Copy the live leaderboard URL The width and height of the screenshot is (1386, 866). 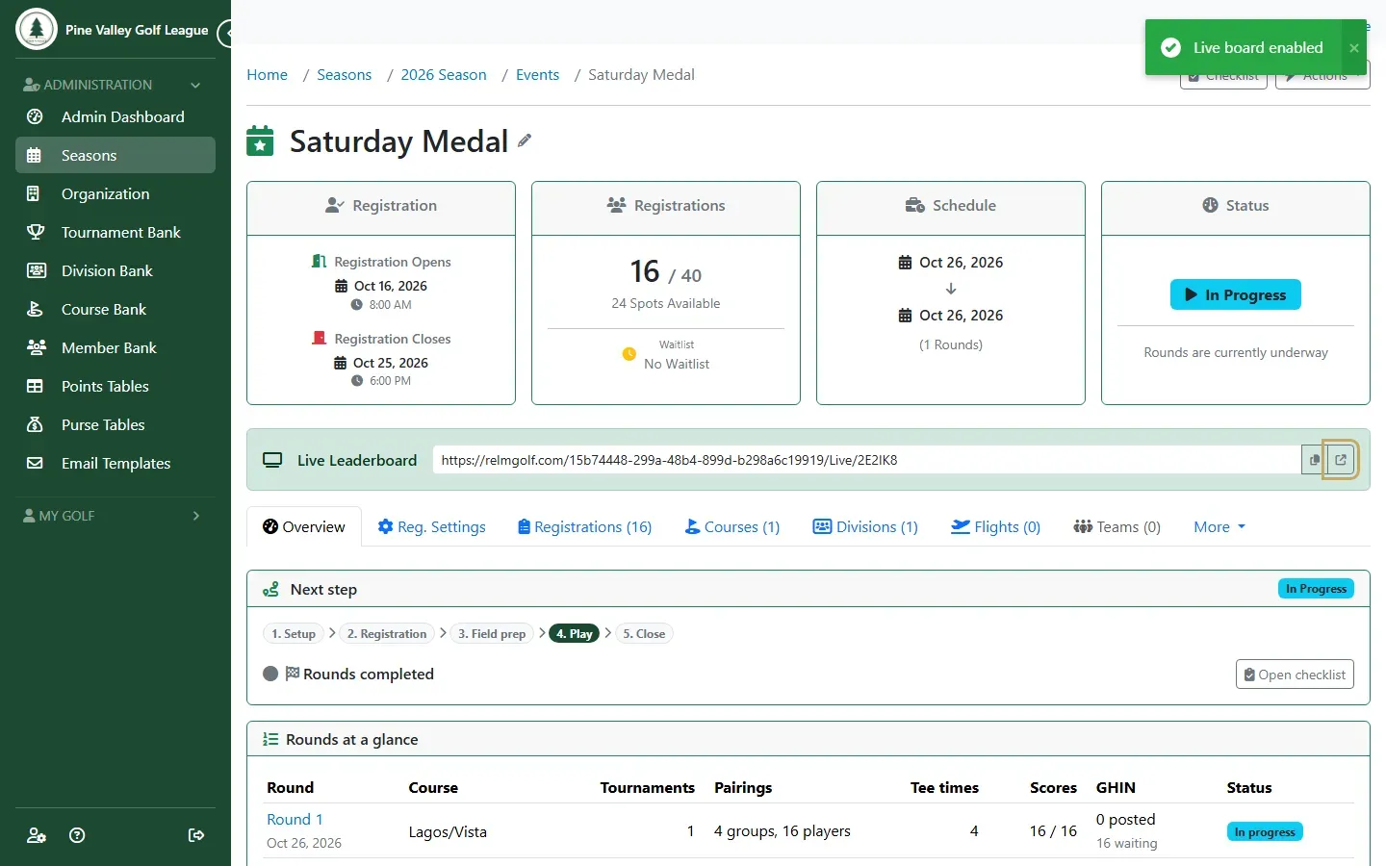pyautogui.click(x=1314, y=460)
